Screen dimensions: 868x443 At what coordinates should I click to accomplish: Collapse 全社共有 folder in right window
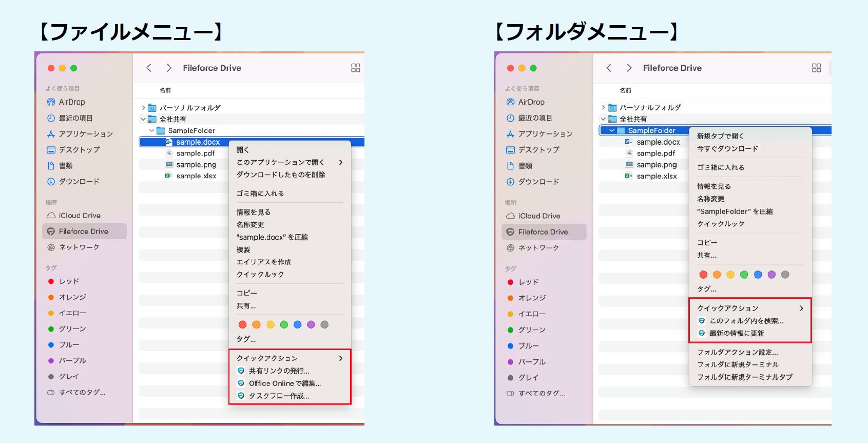[x=603, y=119]
